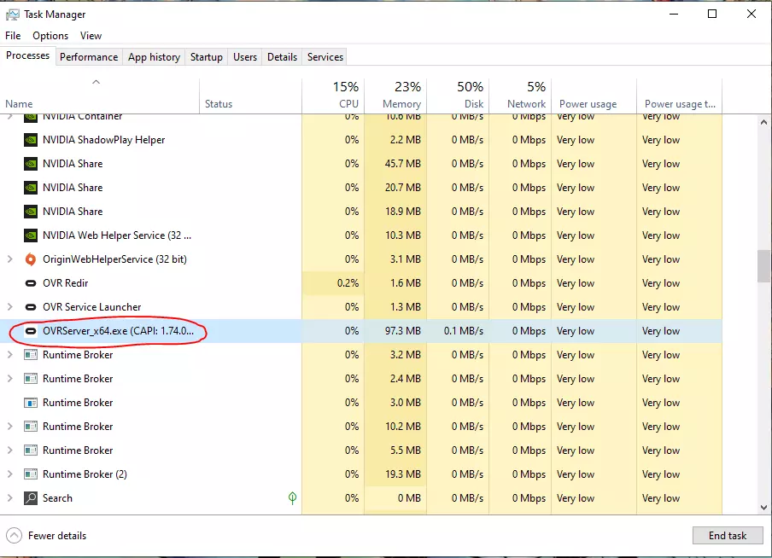
Task: Click the 0.1 MB/s disk value
Action: pos(464,331)
